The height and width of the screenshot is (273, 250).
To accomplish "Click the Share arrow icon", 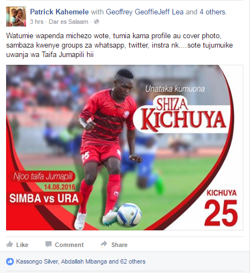I will click(104, 244).
